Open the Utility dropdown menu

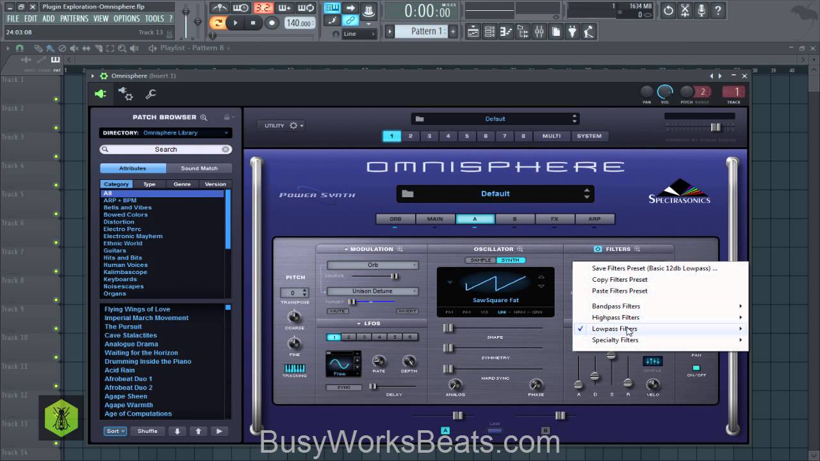(282, 125)
